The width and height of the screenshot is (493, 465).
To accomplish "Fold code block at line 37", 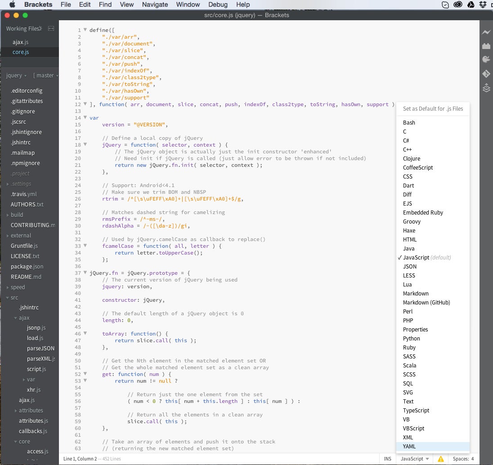I will pyautogui.click(x=85, y=273).
